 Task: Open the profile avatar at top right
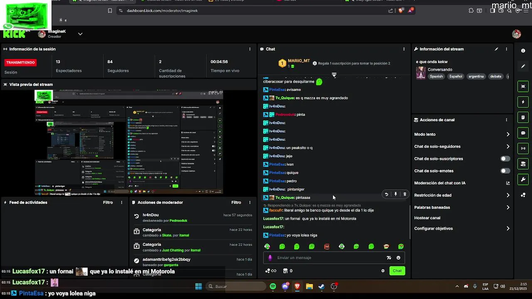pos(517,34)
